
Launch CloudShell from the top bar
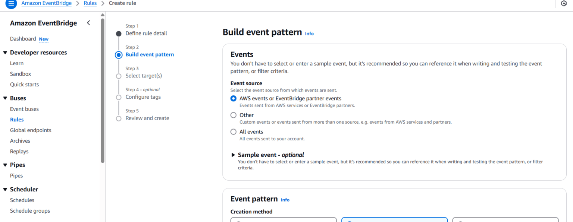coord(563,3)
